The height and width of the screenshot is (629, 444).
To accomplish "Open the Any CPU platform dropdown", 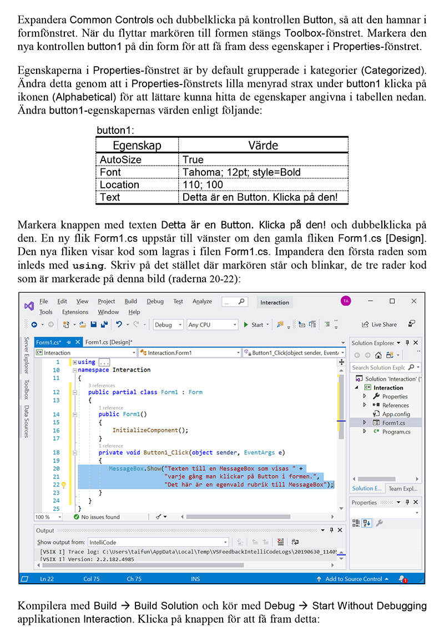I will coord(213,325).
